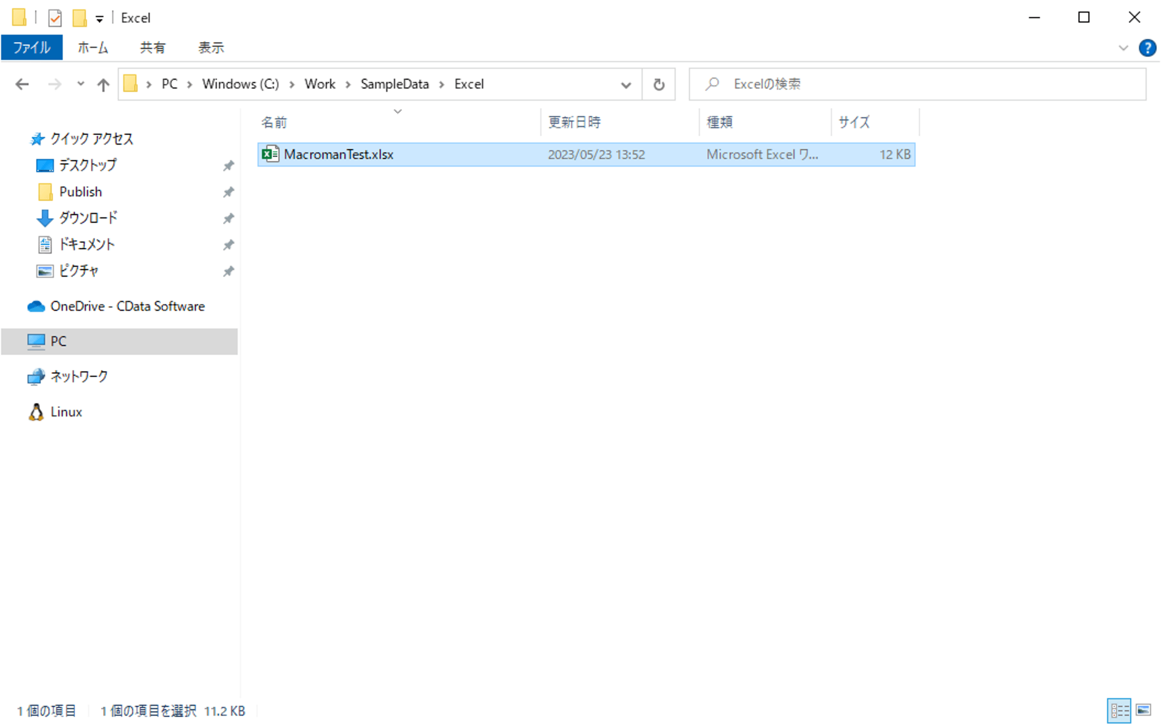
Task: Customize the Quick Access Toolbar dropdown
Action: (x=100, y=19)
